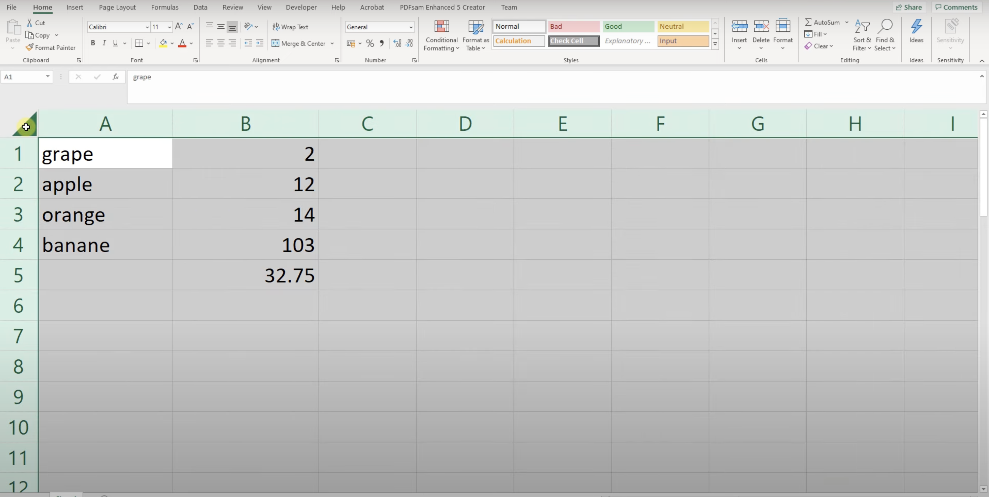Open the number format General dropdown
Viewport: 989px width, 497px height.
(411, 27)
